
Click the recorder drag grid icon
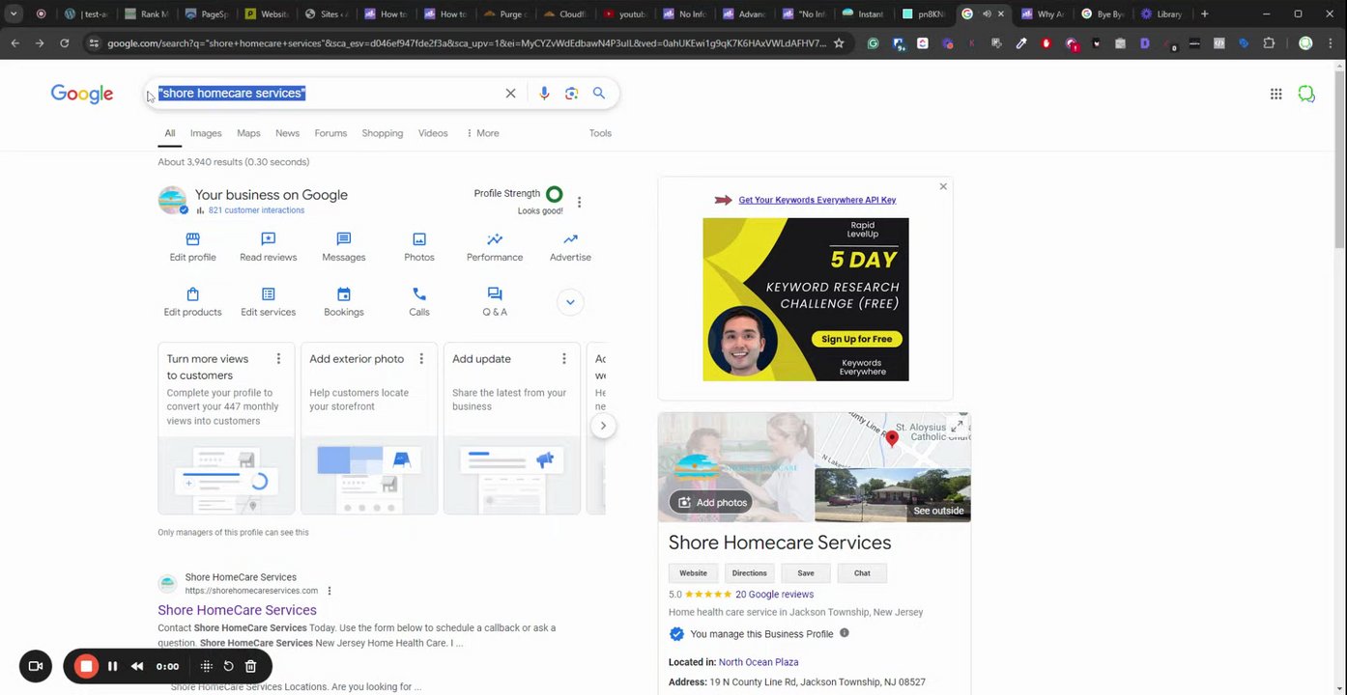(x=206, y=666)
